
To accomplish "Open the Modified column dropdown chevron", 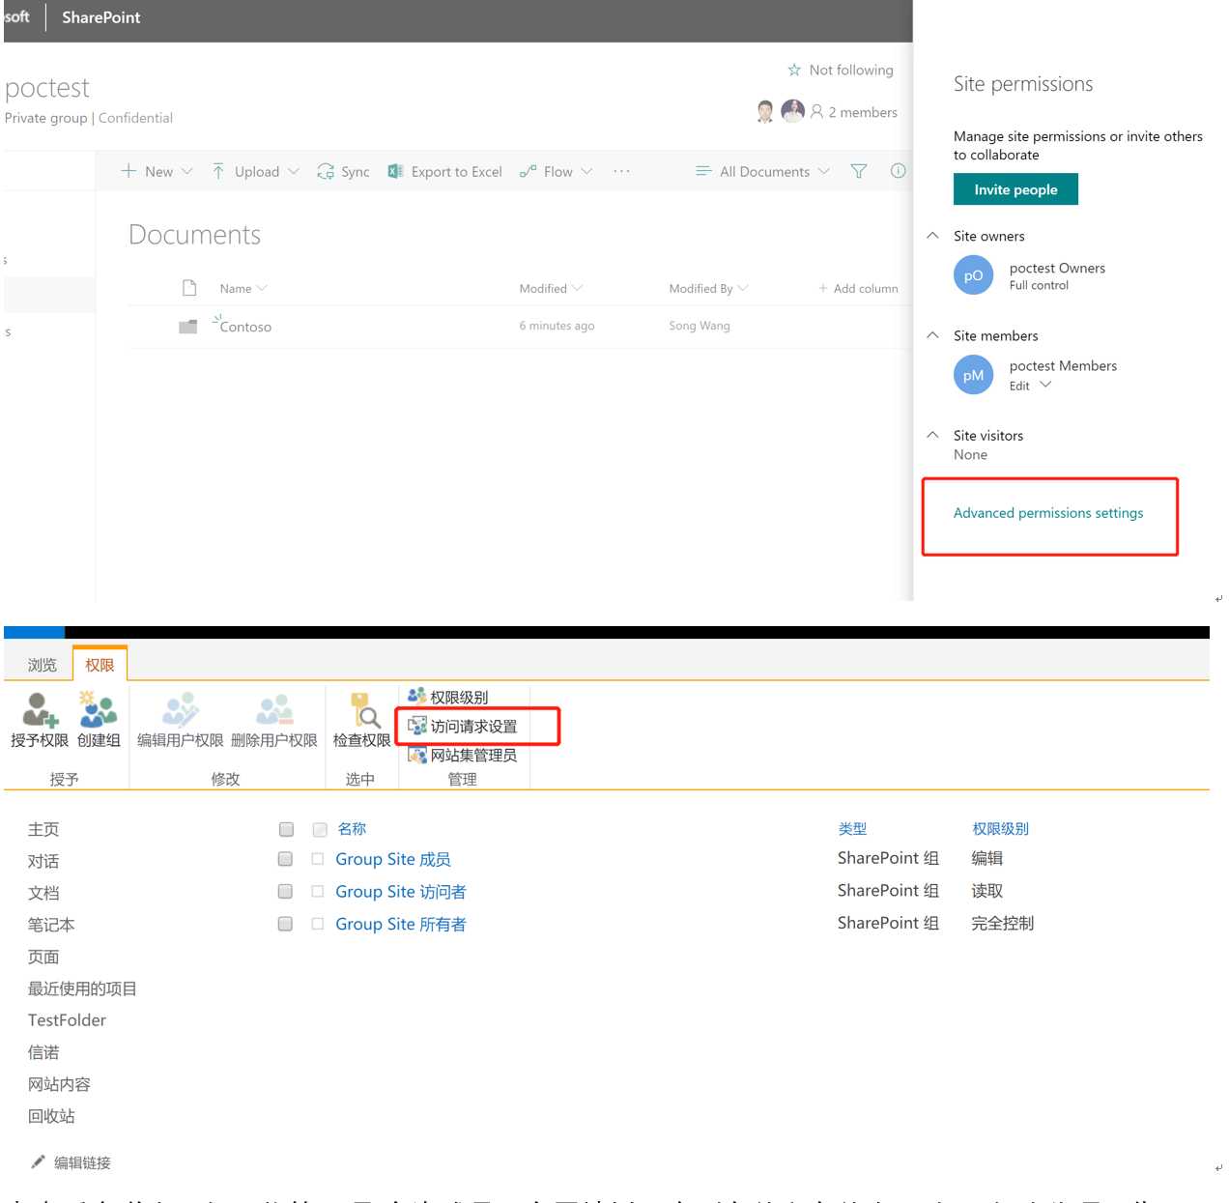I will (x=578, y=288).
